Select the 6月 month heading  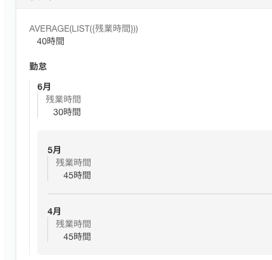44,87
